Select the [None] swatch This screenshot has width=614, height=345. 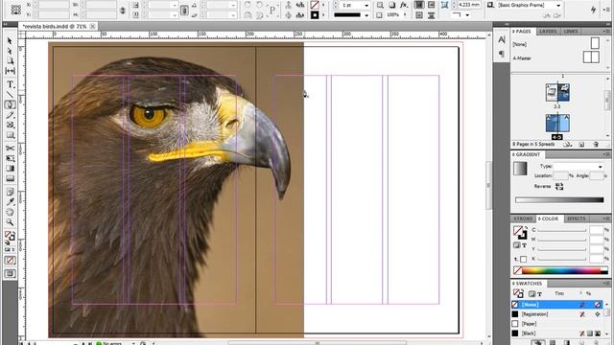(556, 305)
